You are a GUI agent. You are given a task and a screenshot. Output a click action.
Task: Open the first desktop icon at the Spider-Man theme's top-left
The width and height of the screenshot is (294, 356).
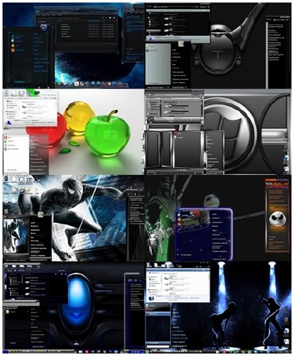tap(6, 179)
